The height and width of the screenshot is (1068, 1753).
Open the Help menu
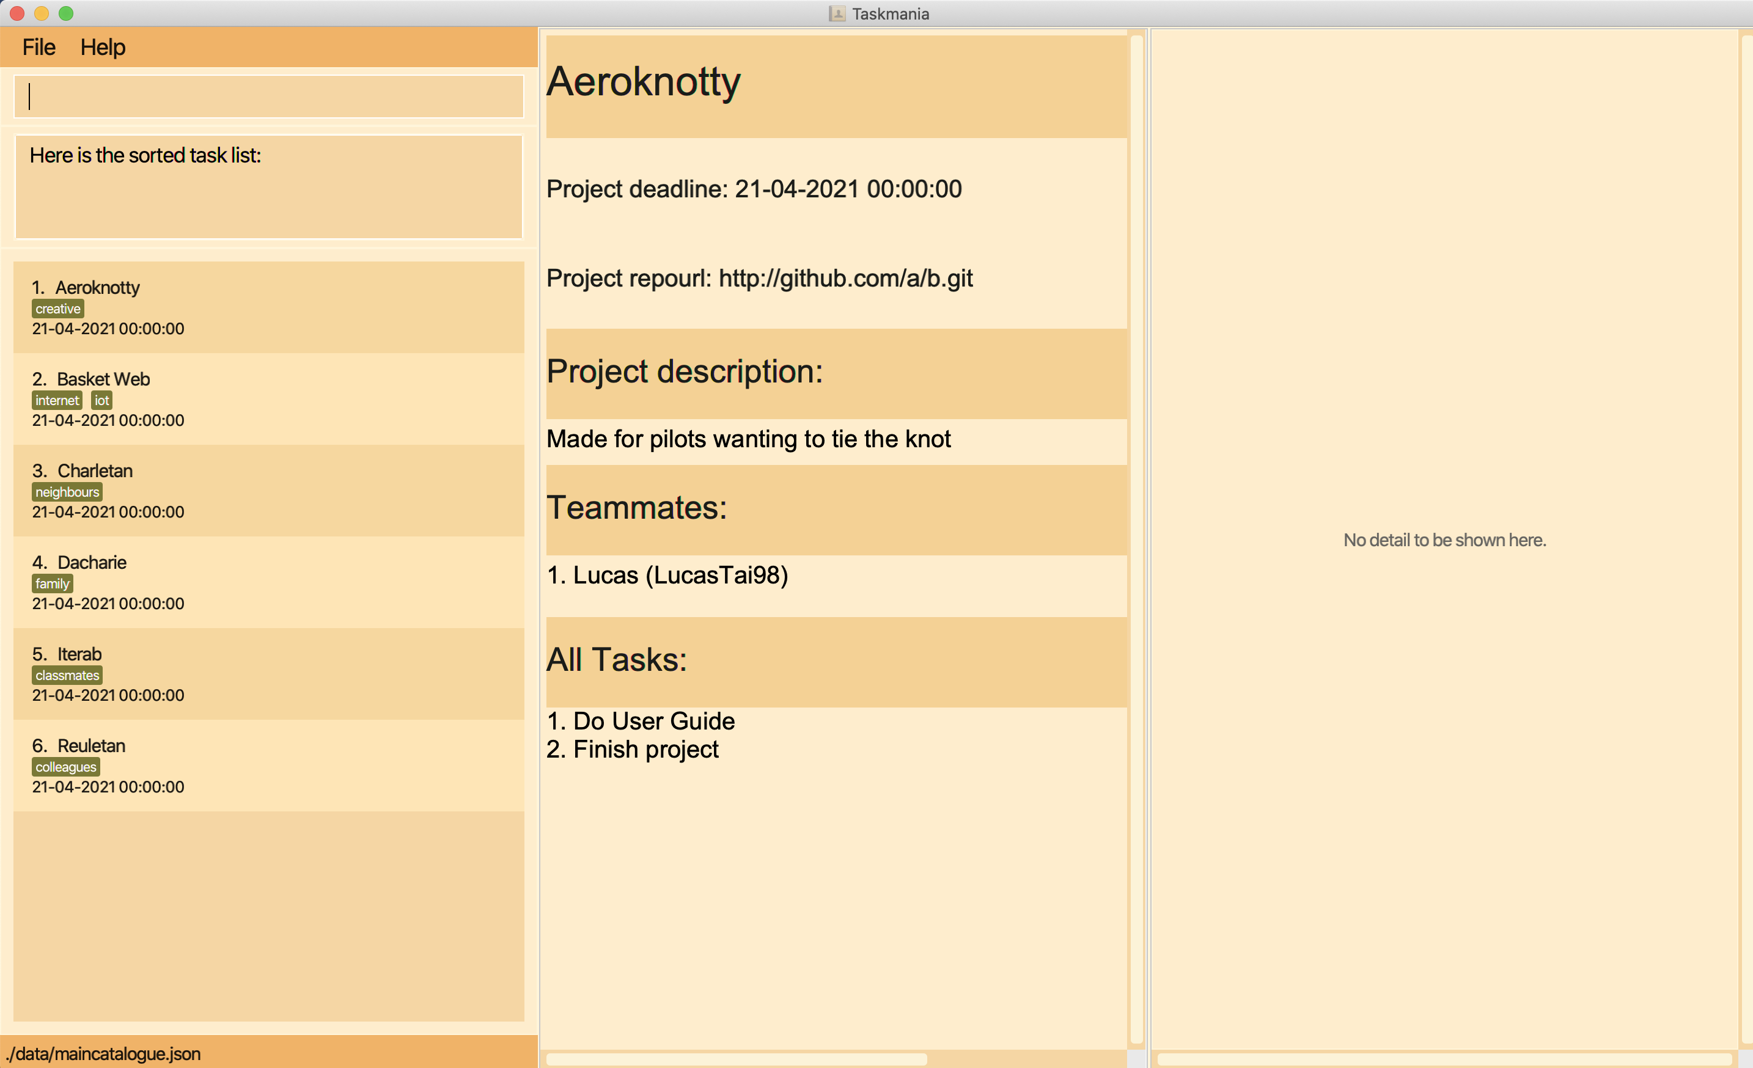click(x=103, y=47)
